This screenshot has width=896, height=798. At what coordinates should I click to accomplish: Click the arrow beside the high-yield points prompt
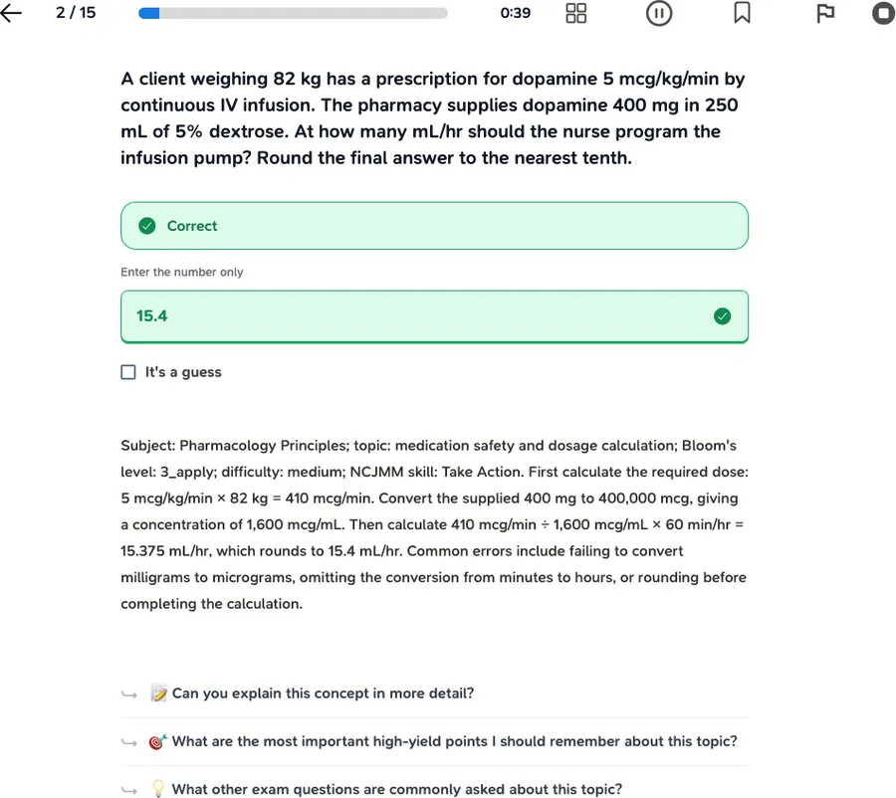pos(129,742)
